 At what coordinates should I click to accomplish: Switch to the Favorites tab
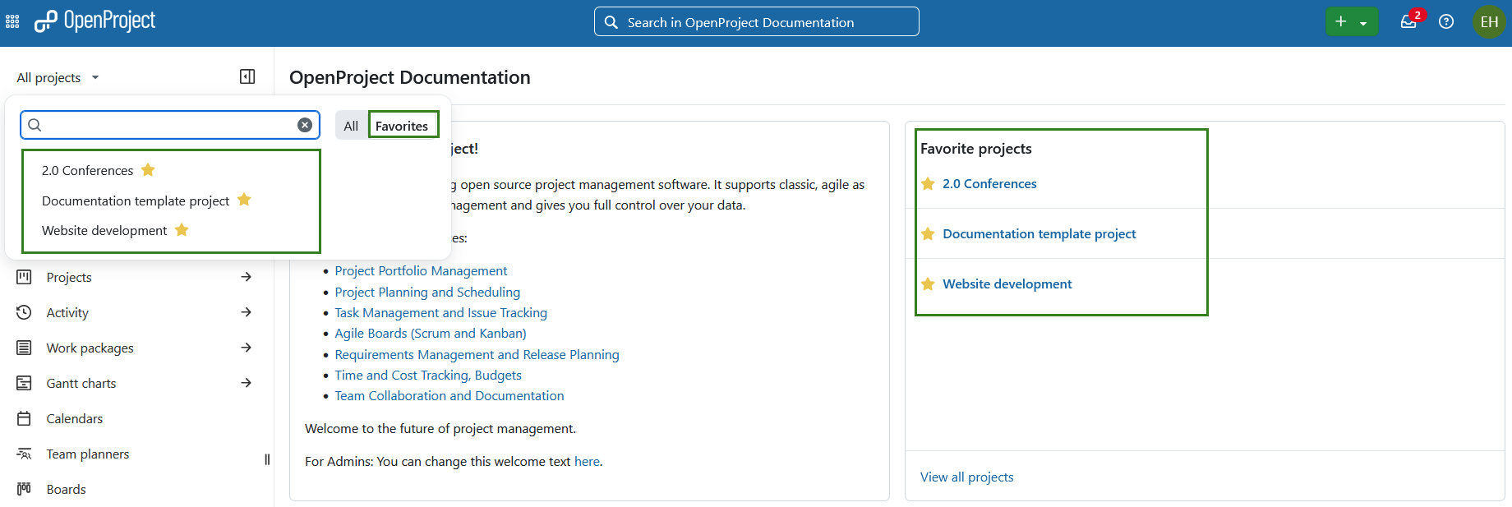coord(402,126)
